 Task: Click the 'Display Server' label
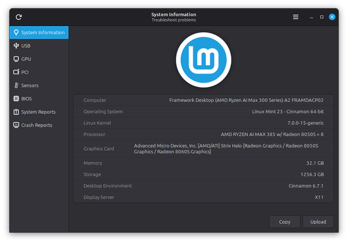point(99,197)
